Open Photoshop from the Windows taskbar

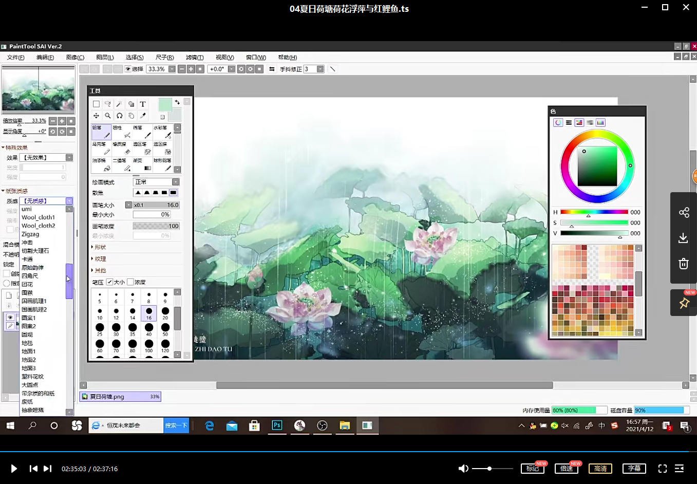pos(277,425)
